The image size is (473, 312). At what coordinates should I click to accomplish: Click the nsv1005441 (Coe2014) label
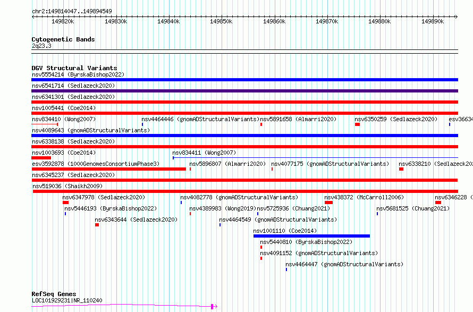(64, 108)
